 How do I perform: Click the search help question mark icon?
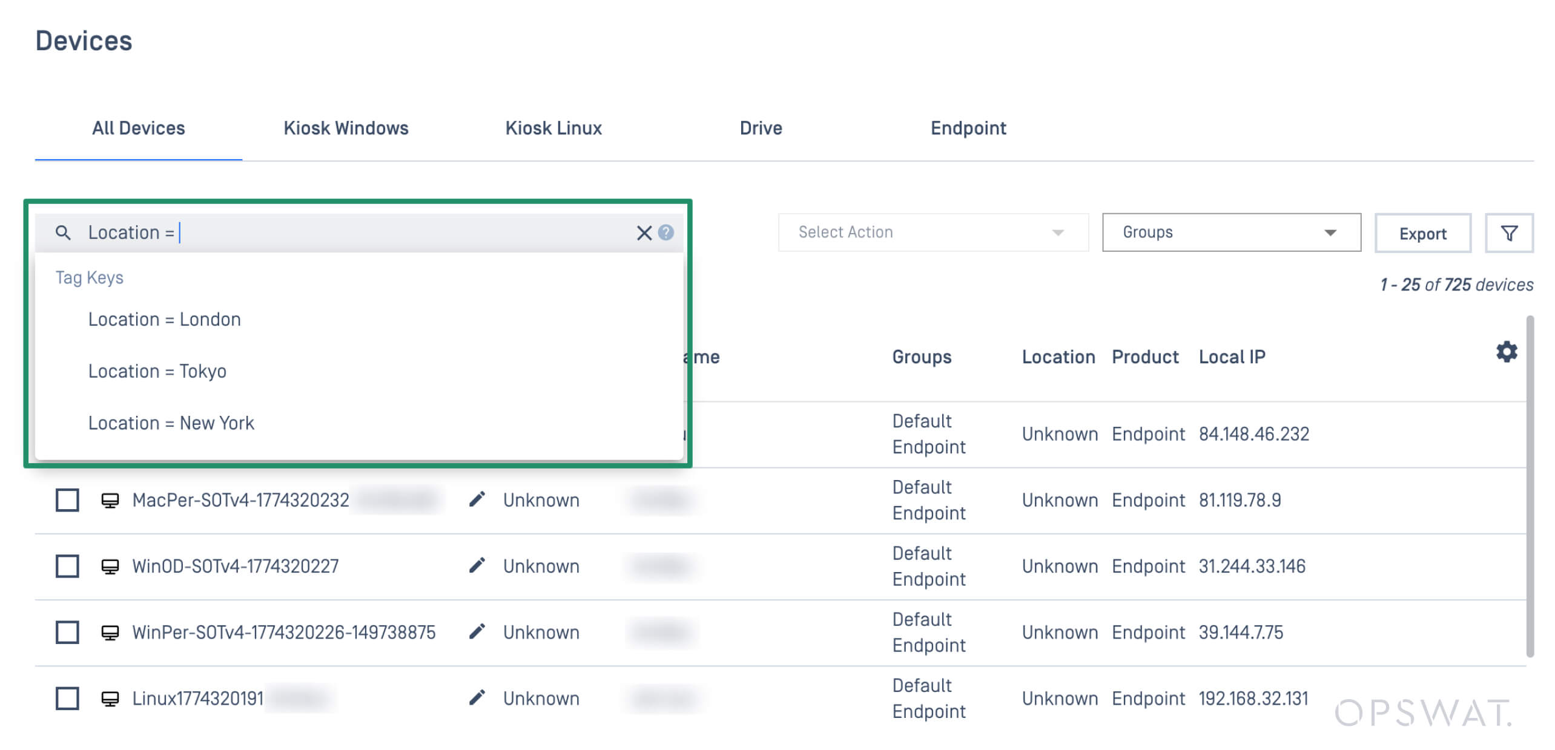665,233
